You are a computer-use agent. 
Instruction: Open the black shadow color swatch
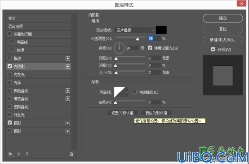[x=161, y=30]
